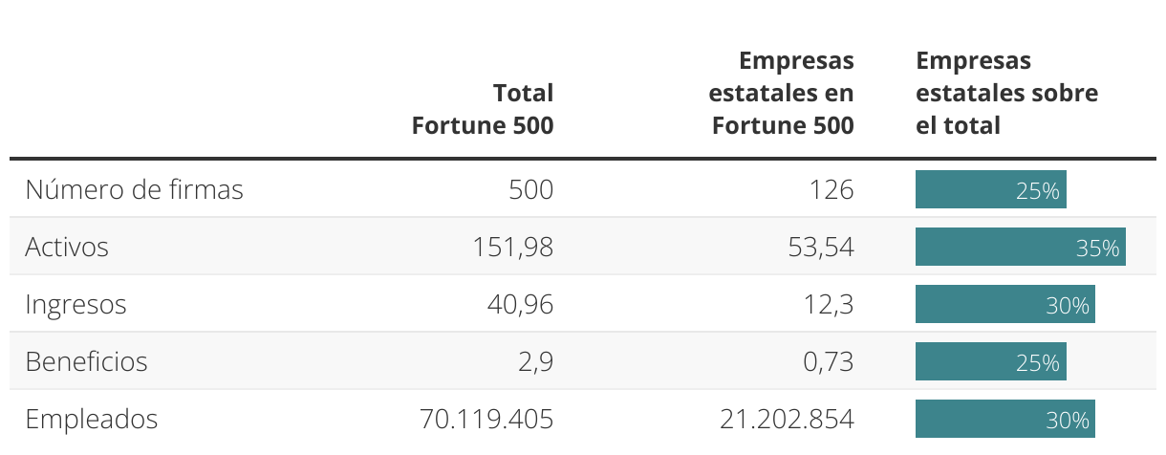The height and width of the screenshot is (455, 1166).
Task: Select the "Ingresos" row label
Action: [76, 305]
